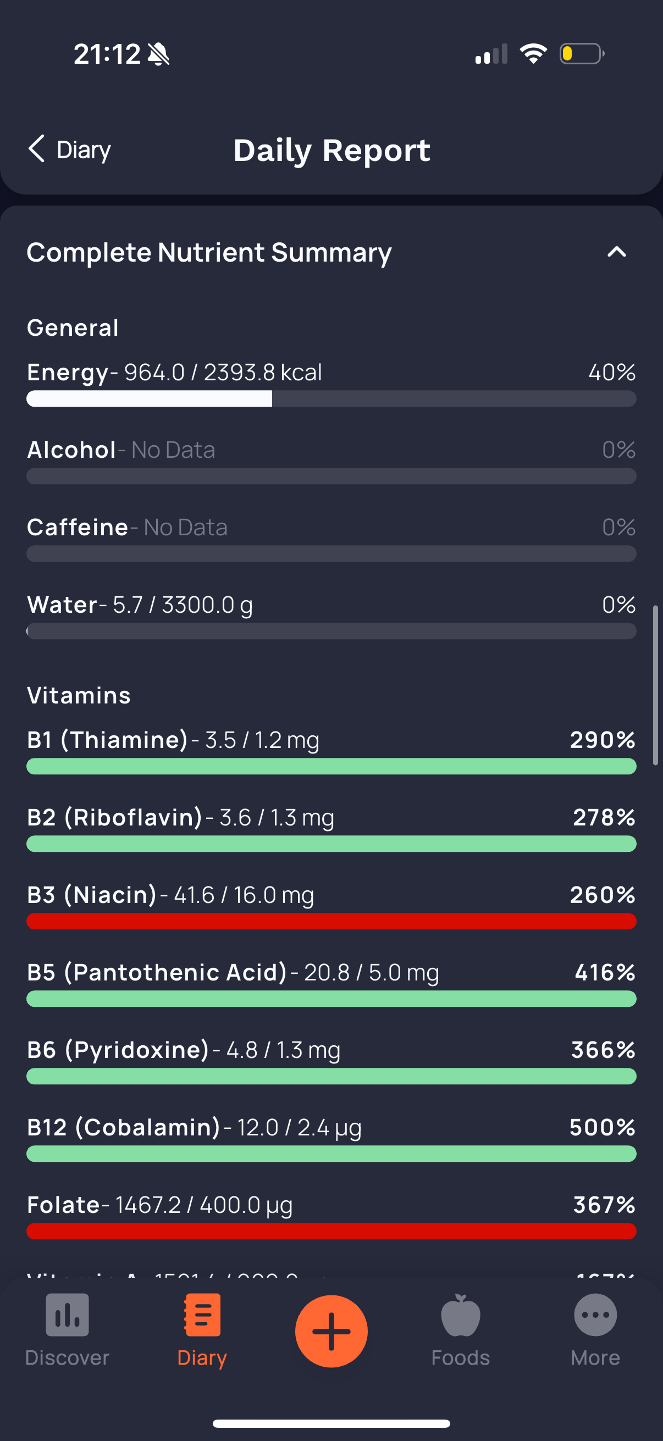The height and width of the screenshot is (1441, 663).
Task: Switch to the Discover tab label
Action: (x=67, y=1358)
